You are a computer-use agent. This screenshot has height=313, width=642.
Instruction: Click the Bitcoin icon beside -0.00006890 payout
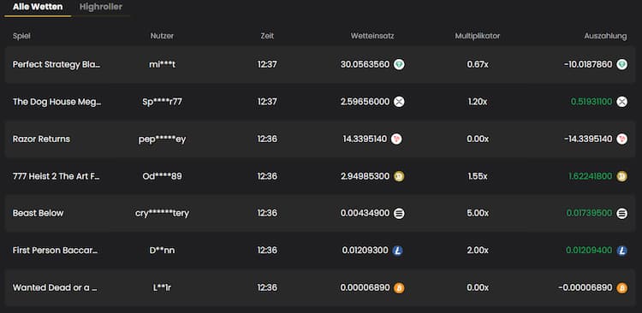click(x=622, y=287)
